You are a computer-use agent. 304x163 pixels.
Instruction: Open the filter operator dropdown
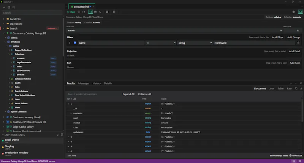tap(161, 43)
